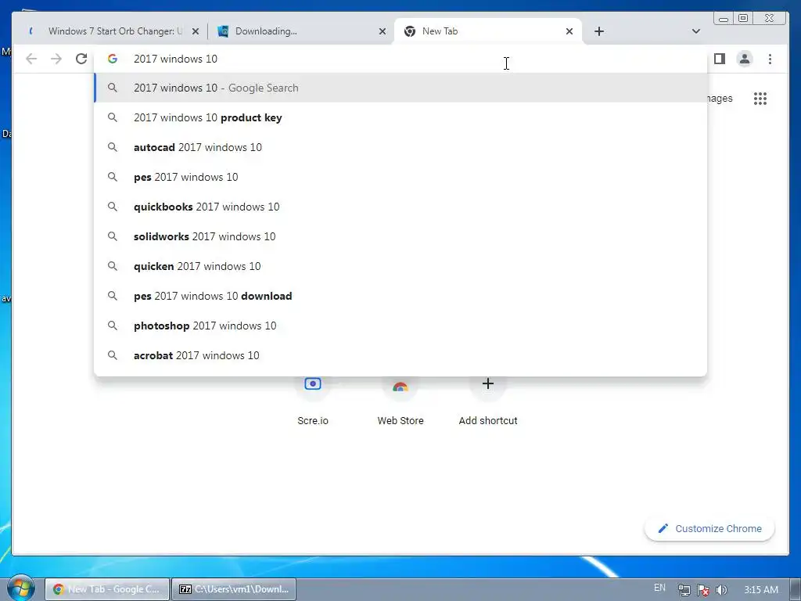
Task: Pick the 'pes 2017 windows 10' suggestion
Action: click(400, 177)
